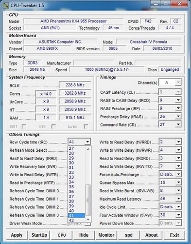Select value 36 in tRC list
This screenshot has width=191, height=244.
(77, 191)
